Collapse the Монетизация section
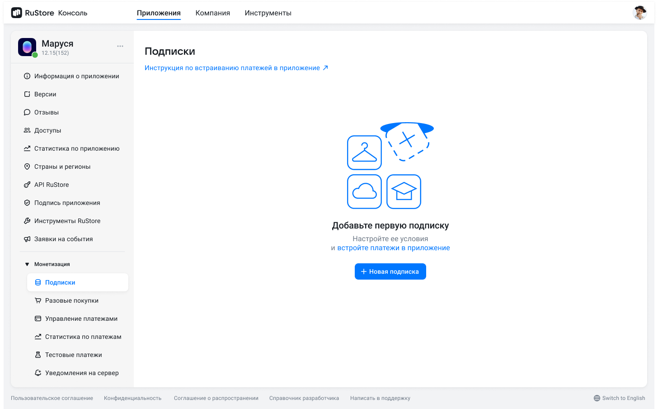The image size is (658, 409). click(x=27, y=264)
